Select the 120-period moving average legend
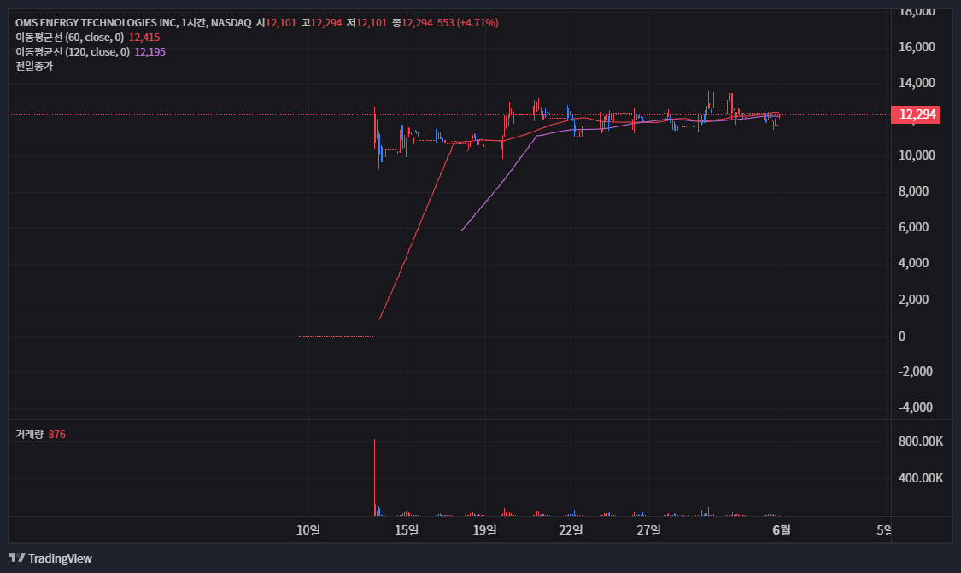961x573 pixels. pyautogui.click(x=73, y=52)
